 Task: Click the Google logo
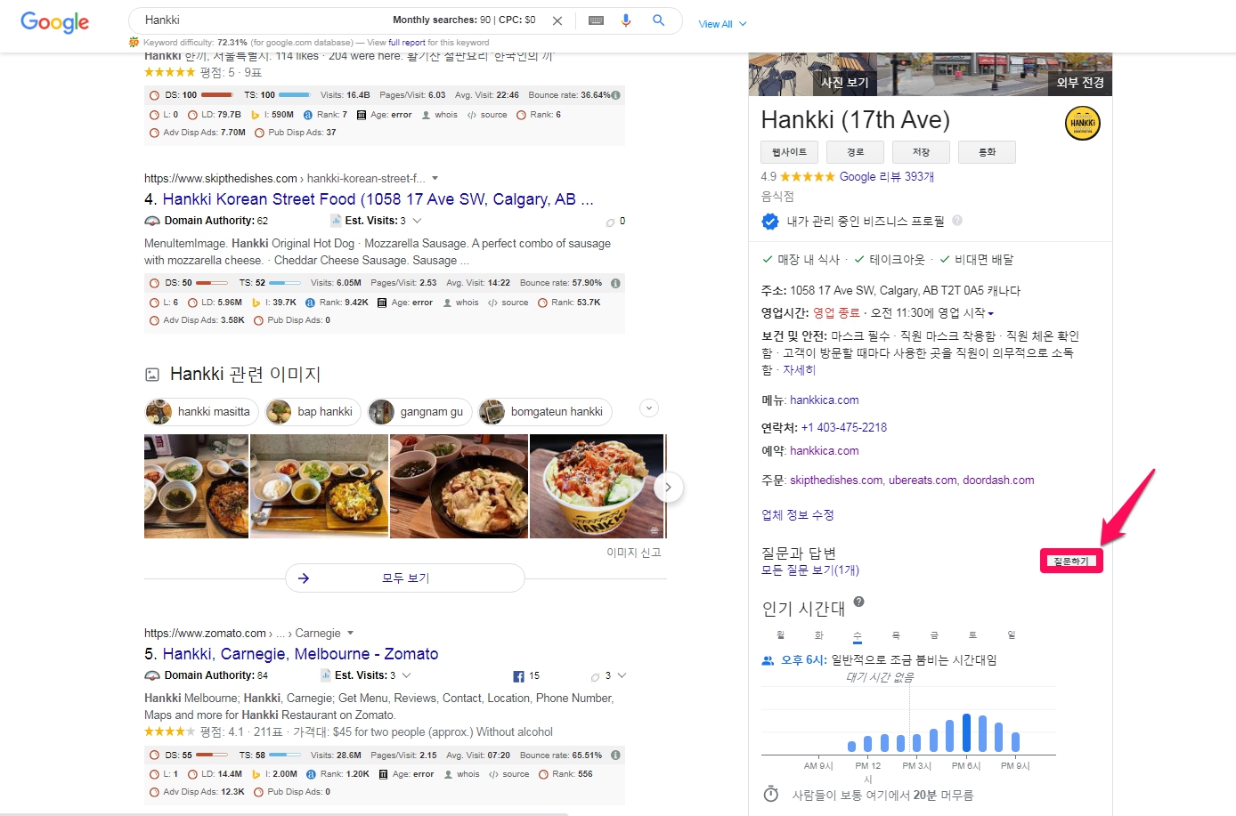tap(54, 22)
